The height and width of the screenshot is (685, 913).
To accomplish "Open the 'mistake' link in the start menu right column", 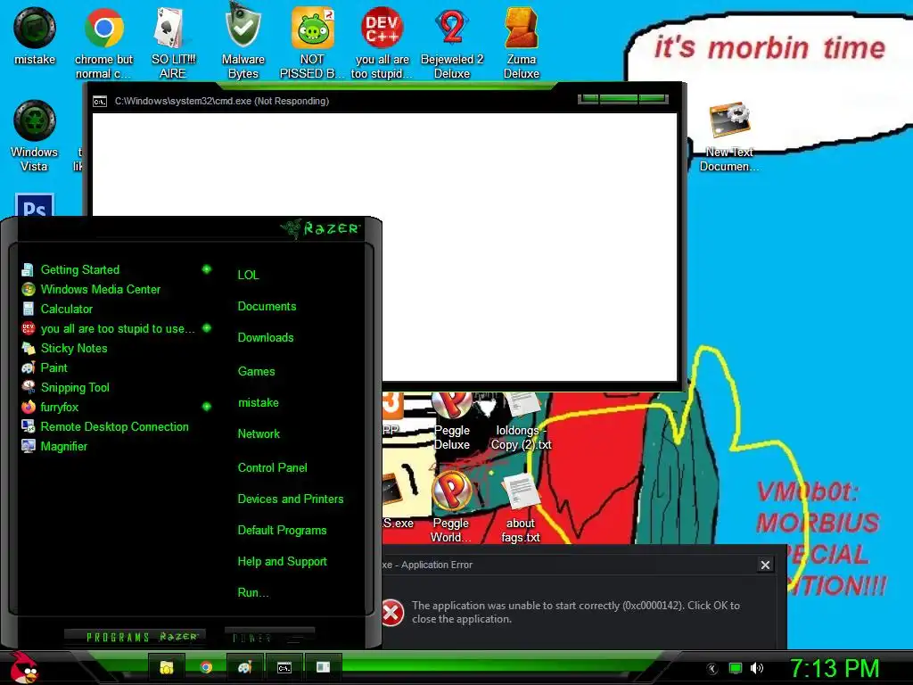I will click(258, 403).
